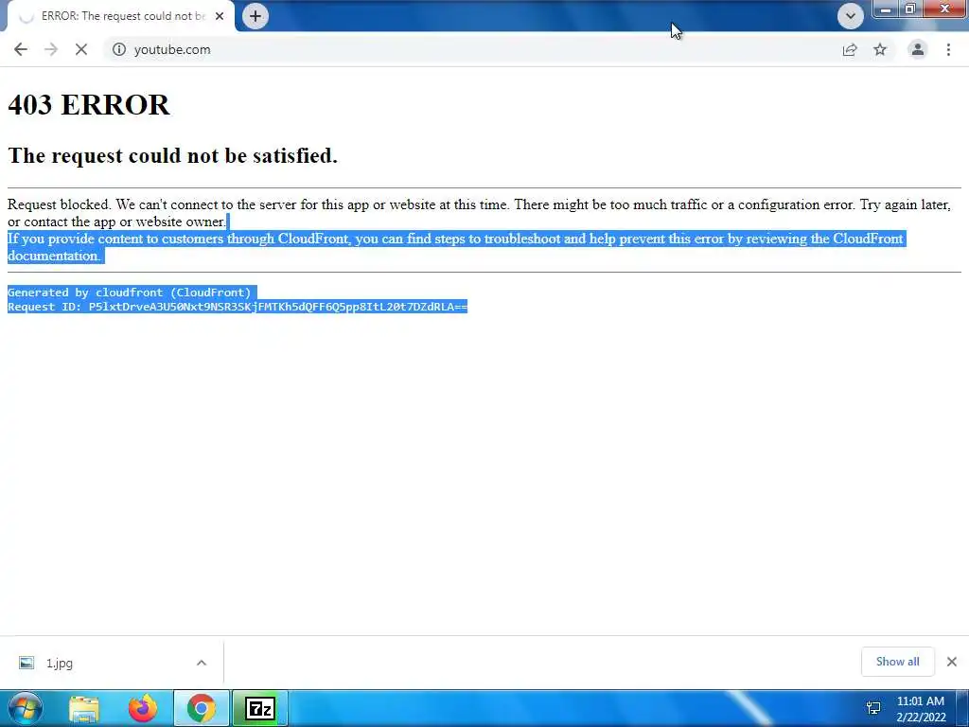View site information icon beside youtube.com
This screenshot has height=727, width=969.
[118, 49]
